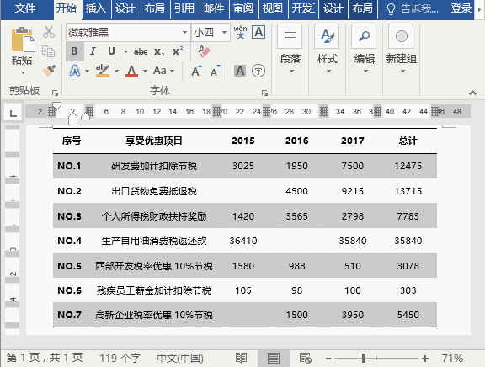Launch the 剪贴板 clipboard pane

[55, 93]
